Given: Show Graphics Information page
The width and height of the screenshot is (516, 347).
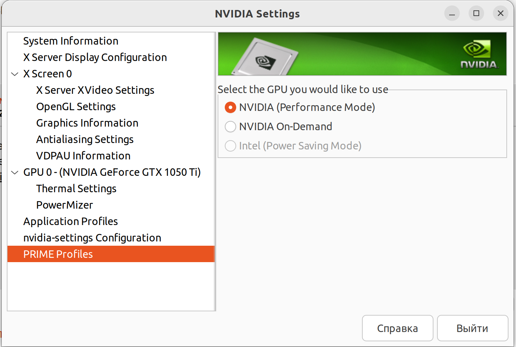Looking at the screenshot, I should pos(87,123).
